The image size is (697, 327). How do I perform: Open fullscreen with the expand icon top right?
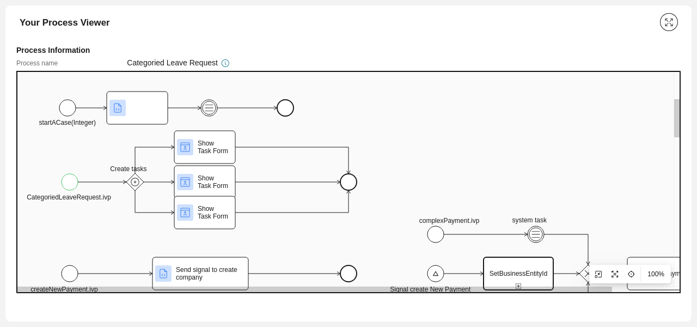pyautogui.click(x=669, y=22)
